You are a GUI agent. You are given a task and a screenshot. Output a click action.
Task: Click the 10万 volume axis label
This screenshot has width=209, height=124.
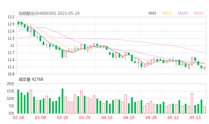coord(10,99)
